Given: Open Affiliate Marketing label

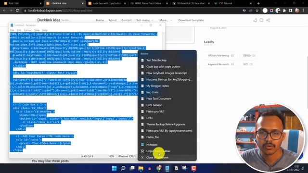Looking at the screenshot, I should pyautogui.click(x=221, y=56).
